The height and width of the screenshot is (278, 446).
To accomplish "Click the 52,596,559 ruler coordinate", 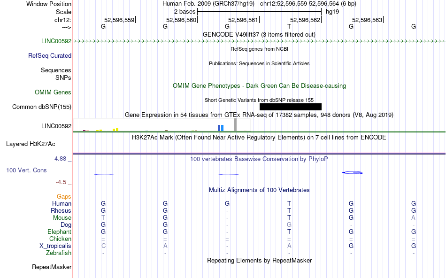I will tap(119, 20).
